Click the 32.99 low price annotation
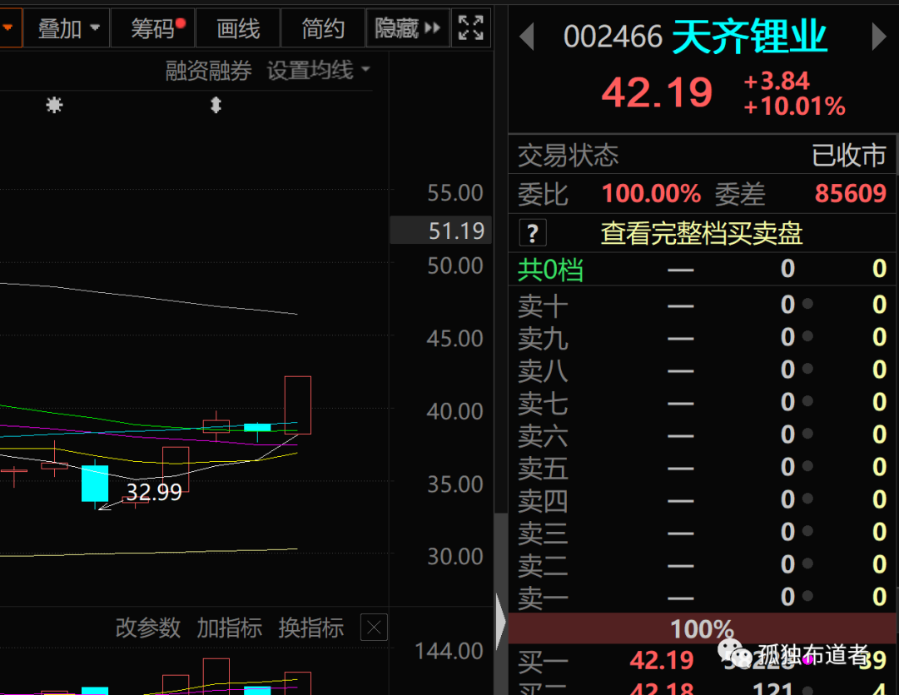The width and height of the screenshot is (899, 695). (x=154, y=492)
